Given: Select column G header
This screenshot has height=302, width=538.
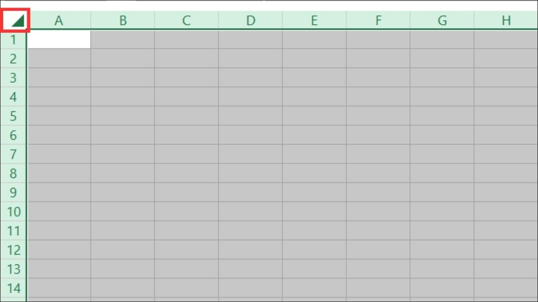Looking at the screenshot, I should pyautogui.click(x=442, y=20).
